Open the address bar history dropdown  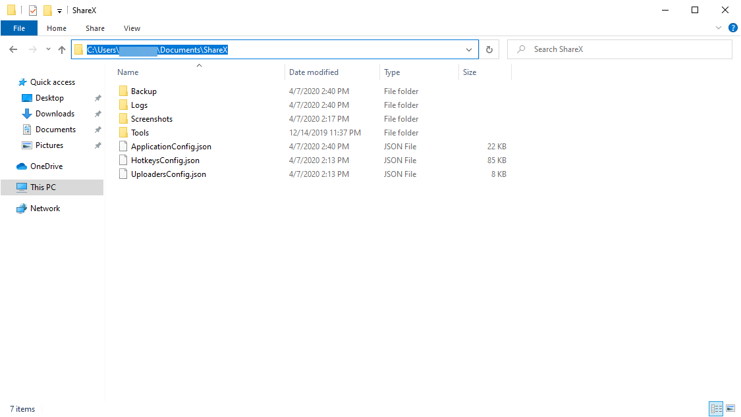(x=468, y=49)
